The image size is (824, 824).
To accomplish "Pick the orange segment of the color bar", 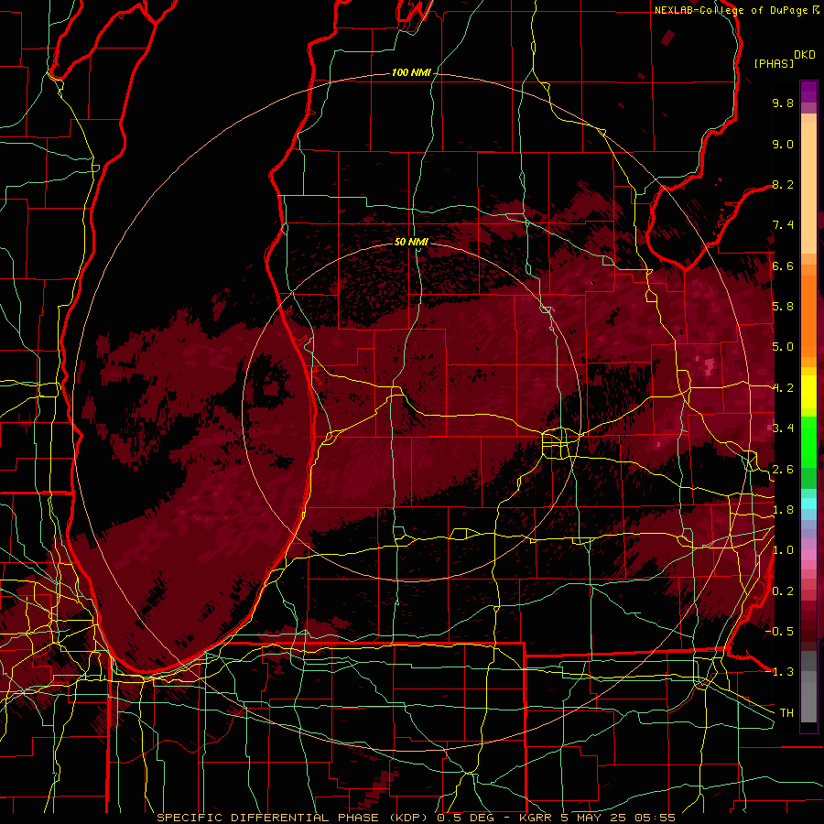I will (x=808, y=310).
